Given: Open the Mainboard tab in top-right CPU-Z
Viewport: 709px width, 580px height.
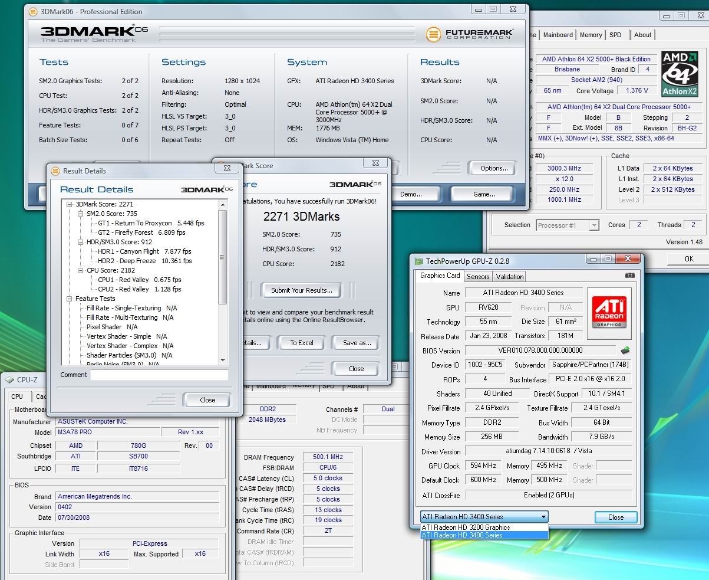Looking at the screenshot, I should (x=558, y=35).
